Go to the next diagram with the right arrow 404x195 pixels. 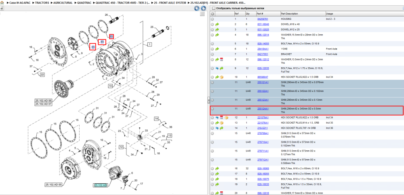click(203, 8)
